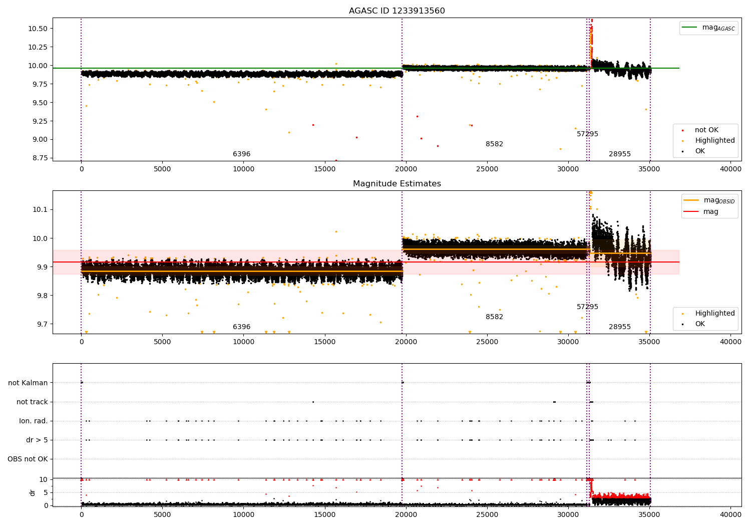
Task: Click the green line sample in the mag AGASC legend
Action: coord(690,28)
